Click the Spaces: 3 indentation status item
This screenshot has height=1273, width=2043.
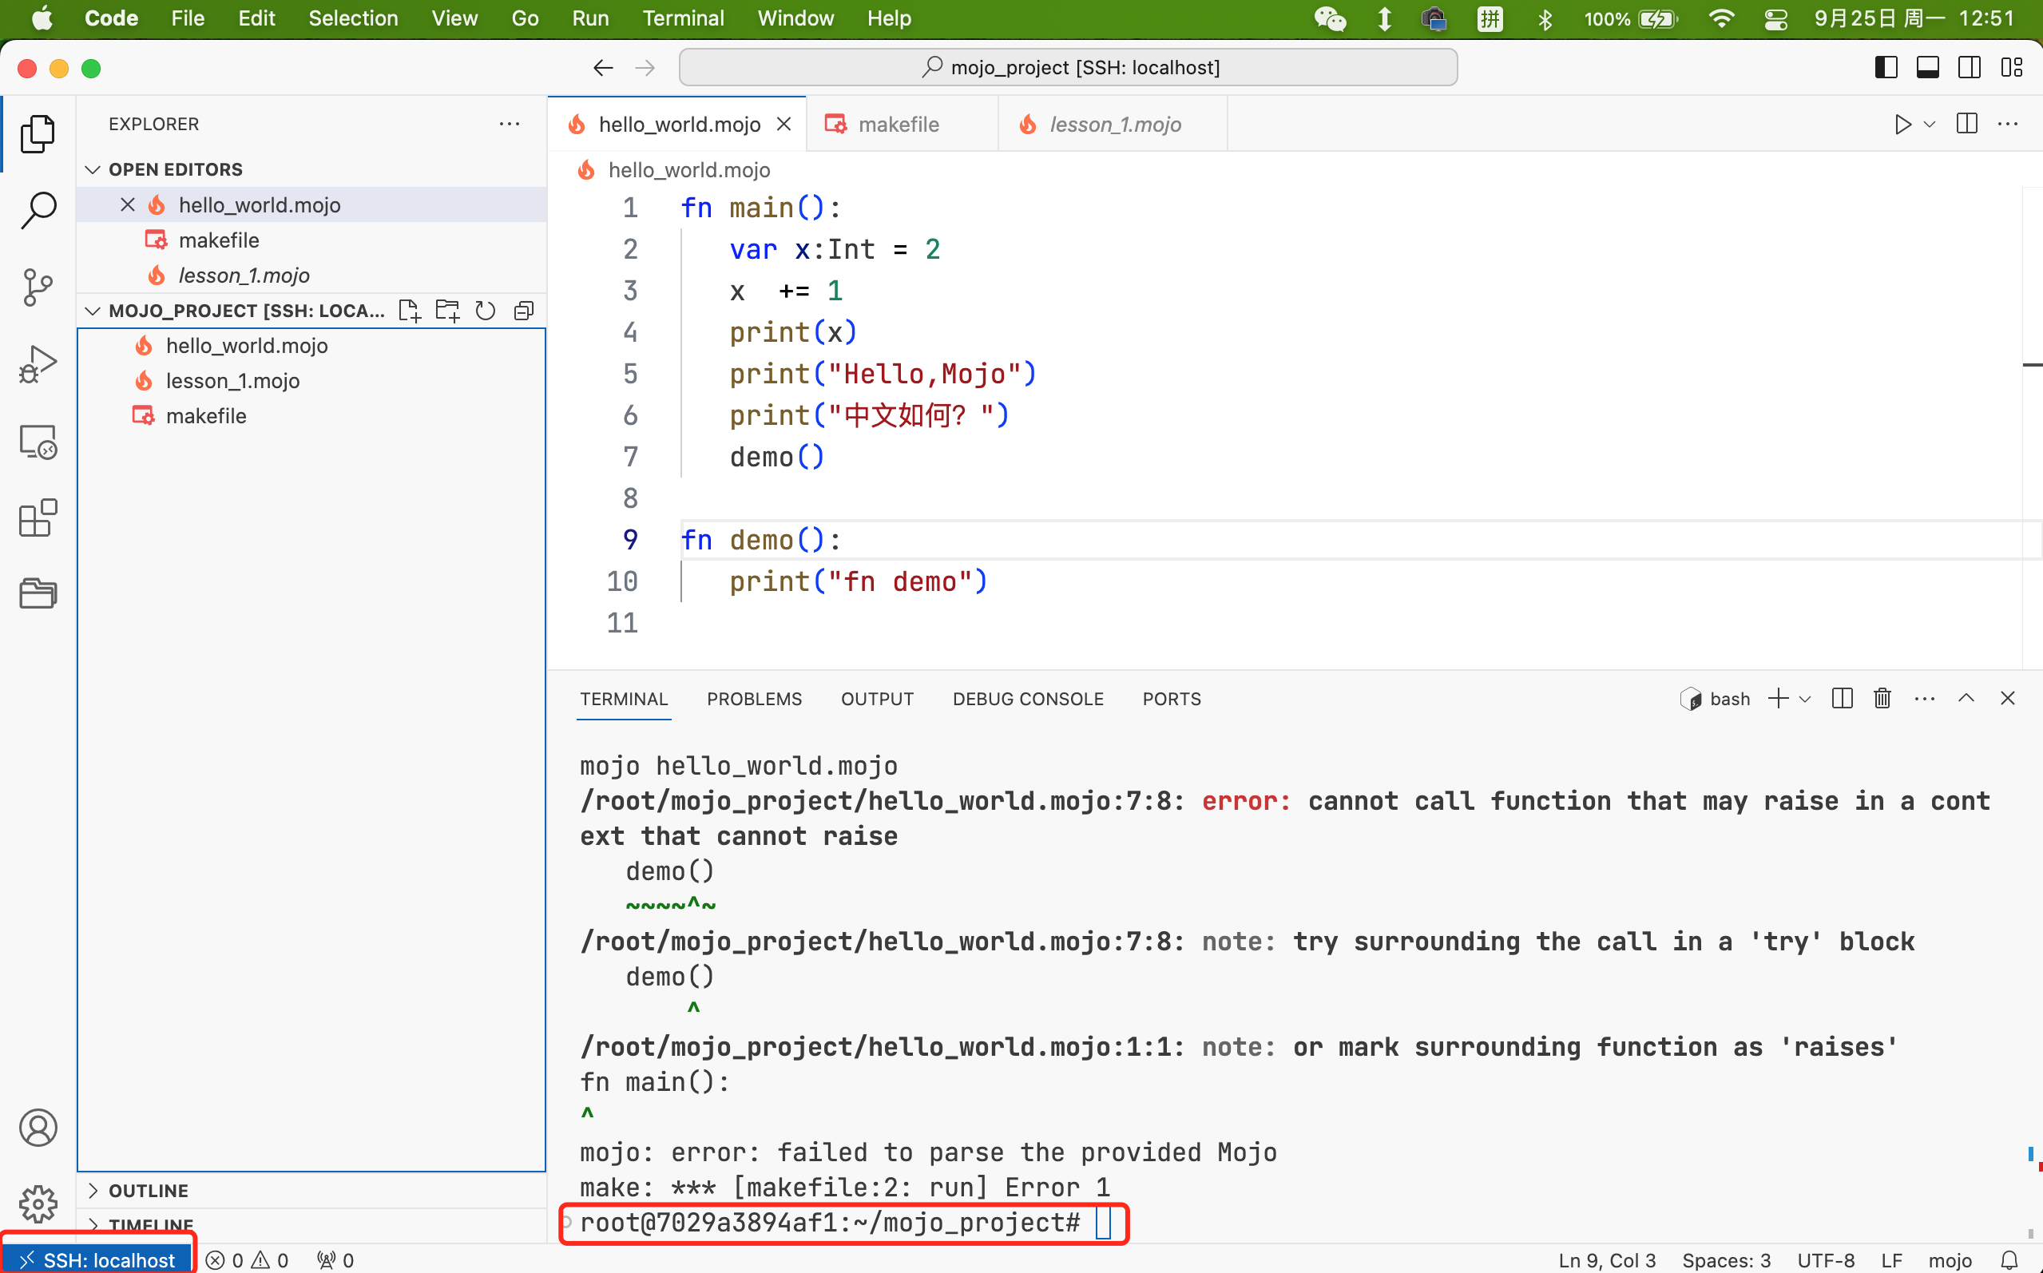1726,1259
